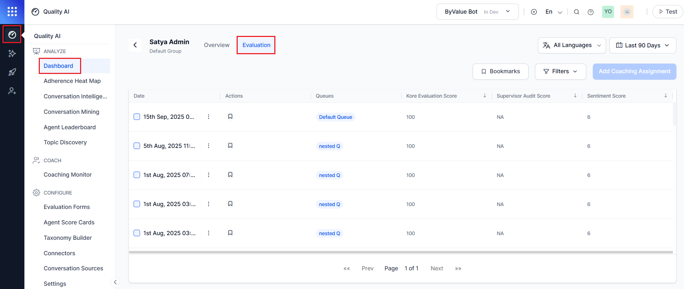Click the sparkle stars icon in left rail

[x=12, y=53]
